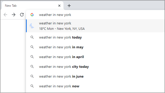This screenshot has height=93, width=165.
Task: Choose 'weather in new york in may' suggestion
Action: click(95, 47)
